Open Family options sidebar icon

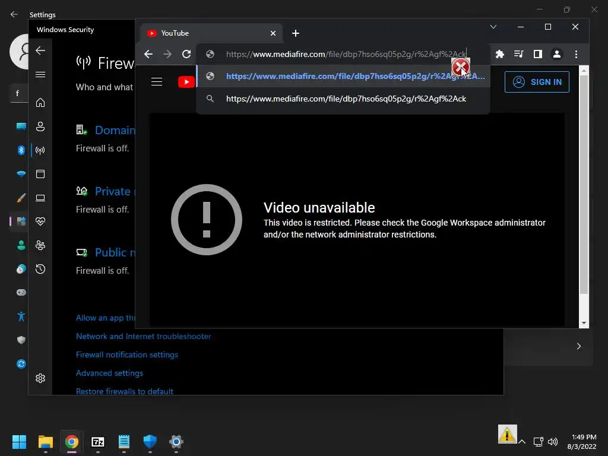(40, 245)
